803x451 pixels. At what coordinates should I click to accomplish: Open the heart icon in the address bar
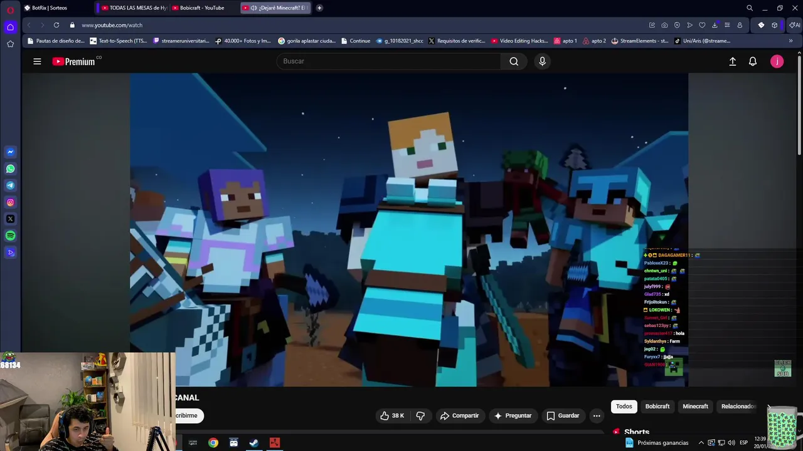[x=702, y=25]
